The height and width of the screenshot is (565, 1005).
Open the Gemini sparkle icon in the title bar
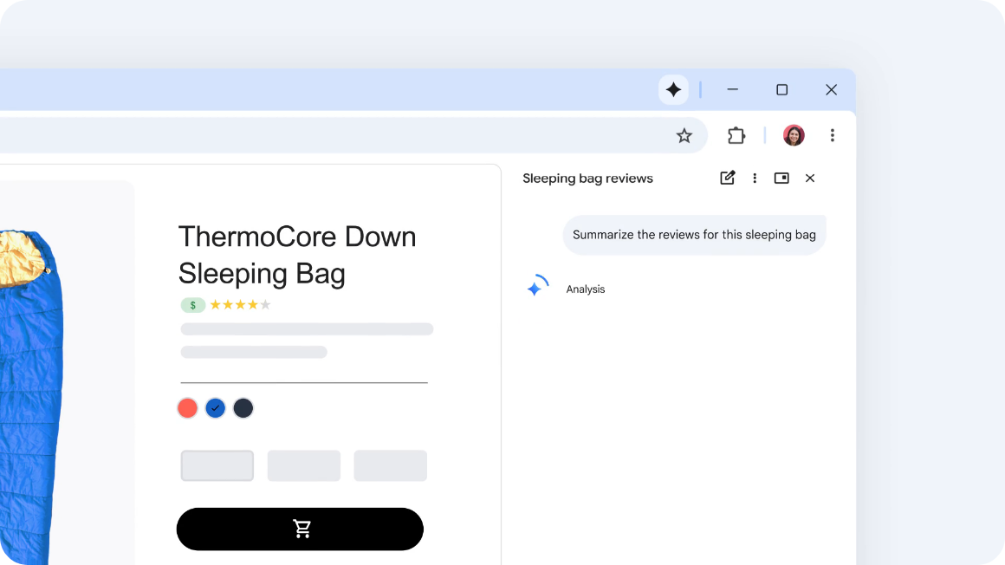click(673, 89)
